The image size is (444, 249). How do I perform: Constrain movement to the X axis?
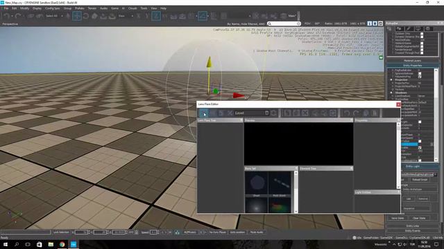[139, 16]
